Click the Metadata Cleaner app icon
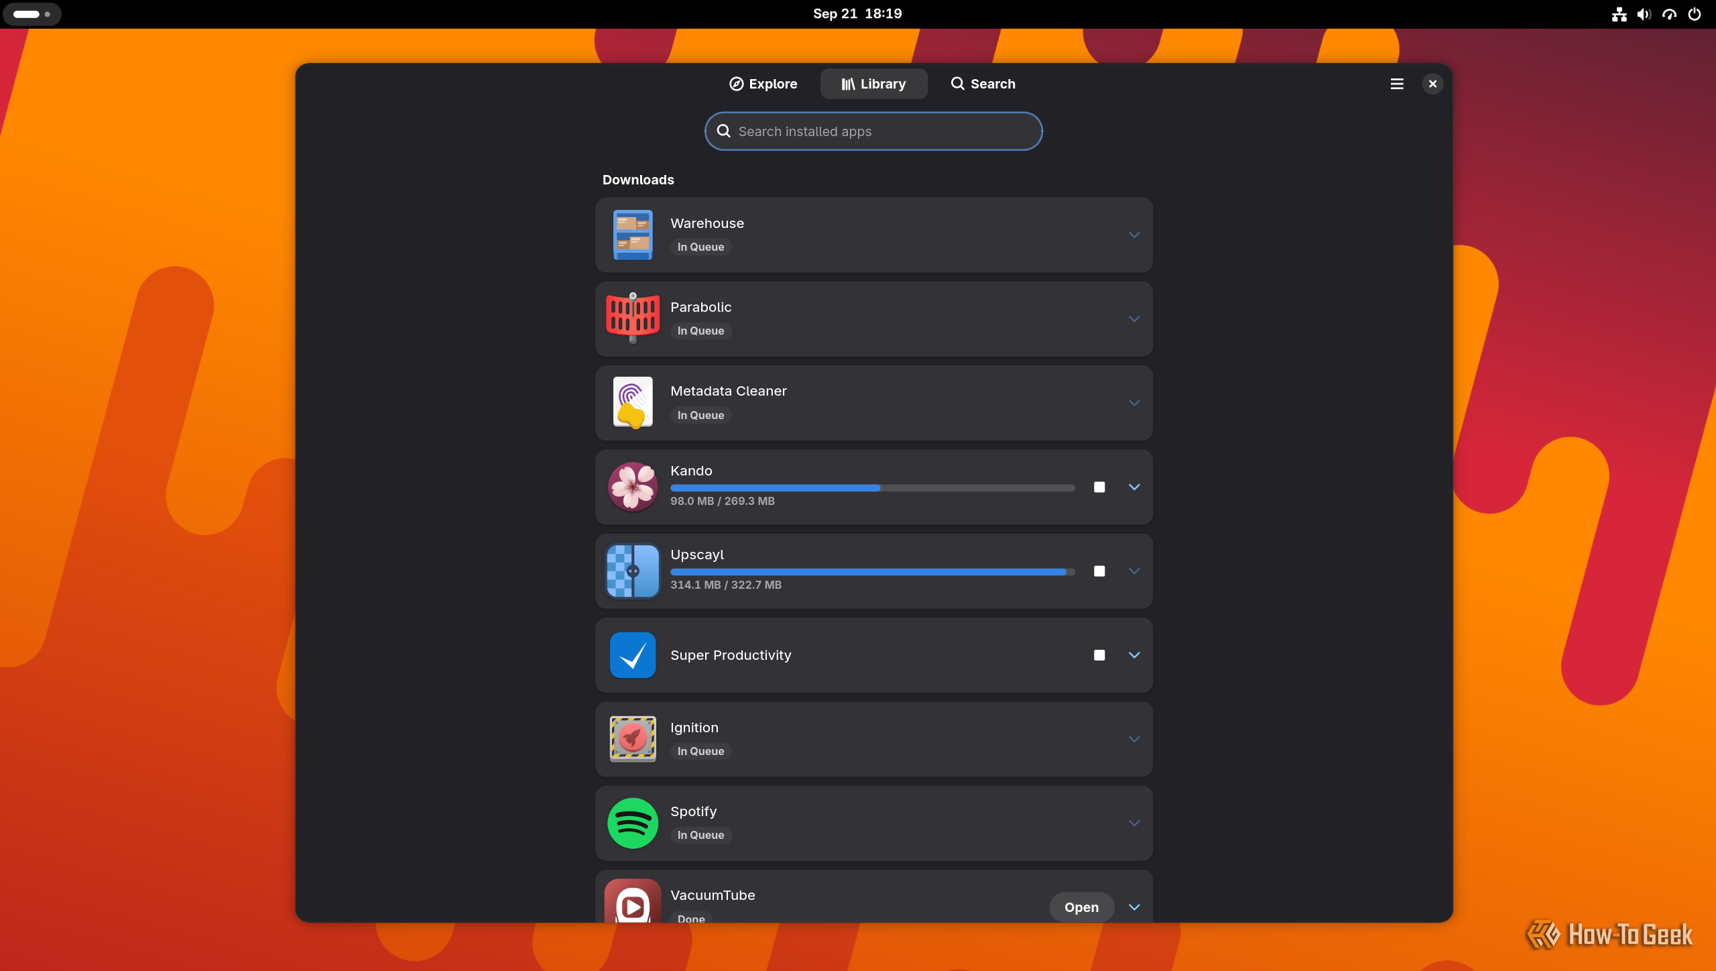Viewport: 1716px width, 971px height. click(633, 402)
